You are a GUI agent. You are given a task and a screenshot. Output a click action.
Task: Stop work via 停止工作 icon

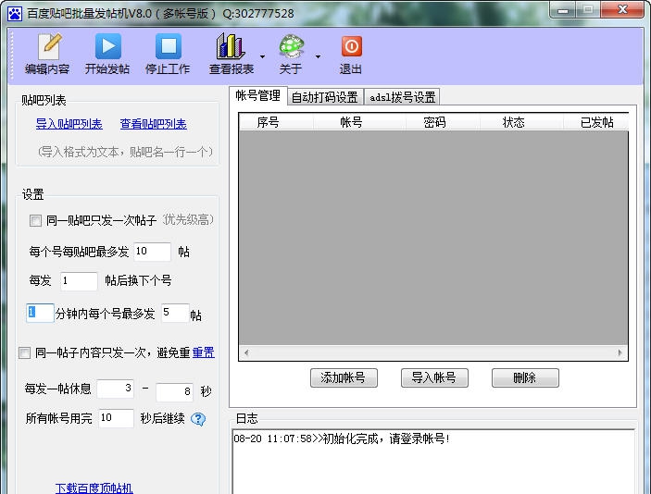click(x=168, y=55)
